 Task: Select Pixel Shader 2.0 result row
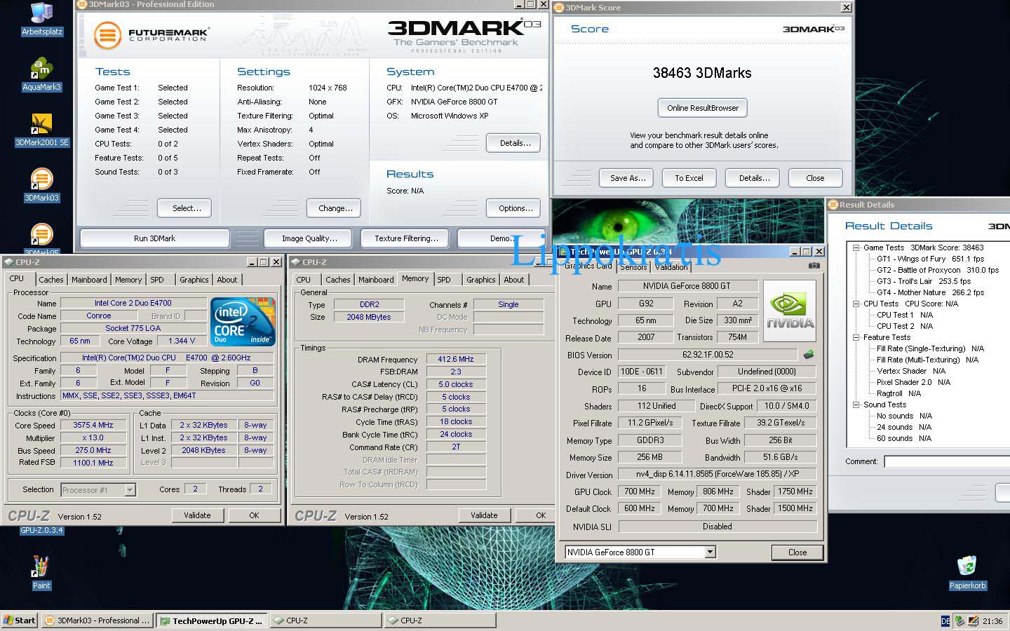(913, 382)
